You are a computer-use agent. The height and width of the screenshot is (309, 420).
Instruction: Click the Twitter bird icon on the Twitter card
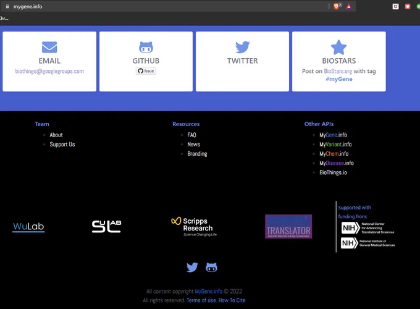pos(242,47)
